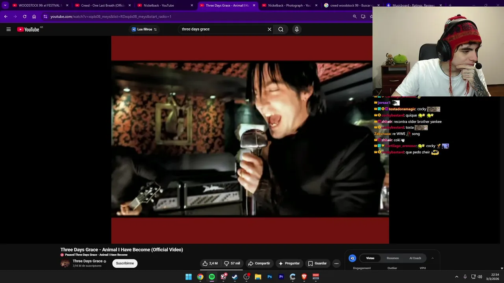This screenshot has width=504, height=283.
Task: Clear the search box with the X icon
Action: (x=269, y=29)
